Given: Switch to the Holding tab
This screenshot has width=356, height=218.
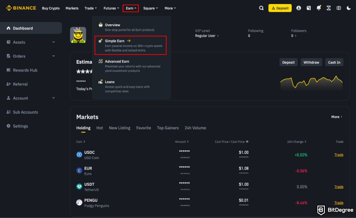Looking at the screenshot, I should [83, 128].
